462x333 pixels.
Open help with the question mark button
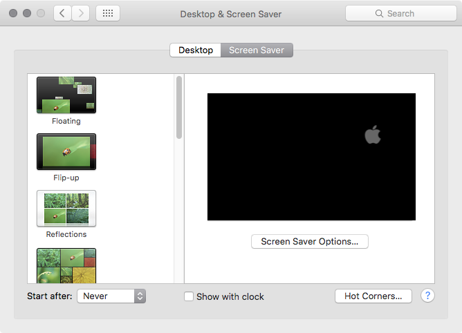point(427,295)
